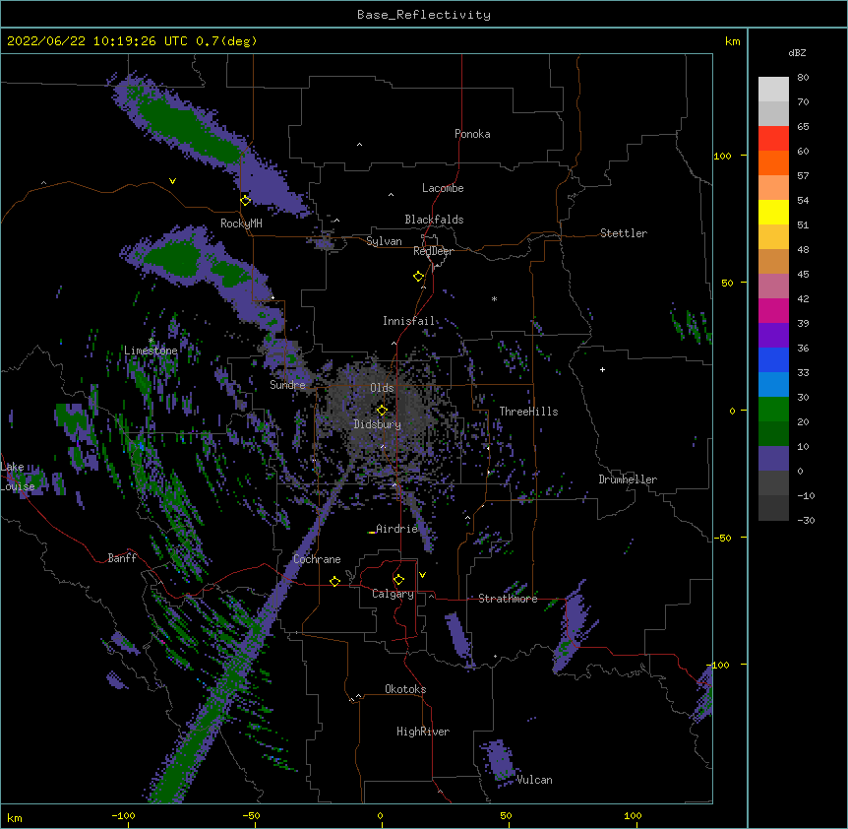Click the Sylvan label

(x=384, y=241)
